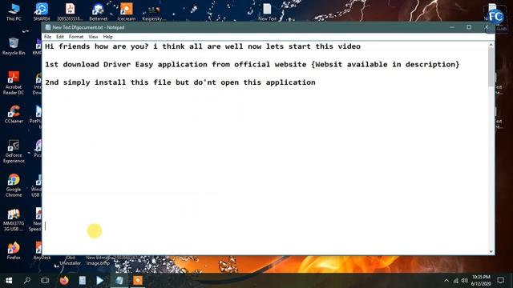Select Kaspersky desktop icon

(154, 13)
